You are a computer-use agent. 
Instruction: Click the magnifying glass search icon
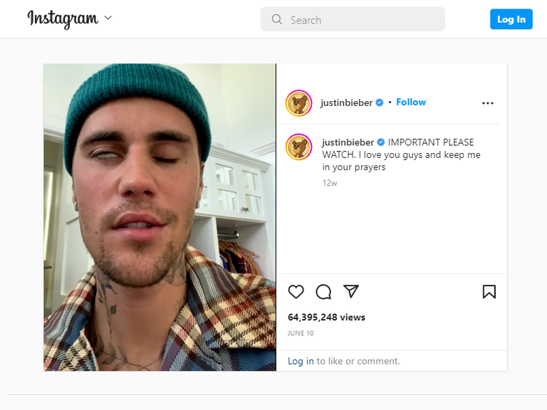pyautogui.click(x=276, y=19)
